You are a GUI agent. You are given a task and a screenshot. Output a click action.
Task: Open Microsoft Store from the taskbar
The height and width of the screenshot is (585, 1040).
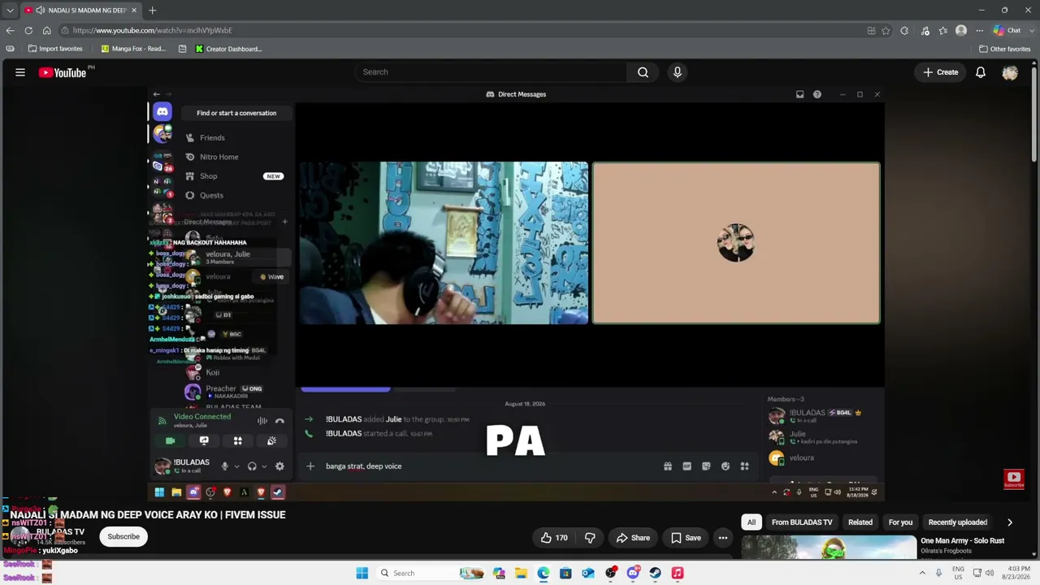(x=565, y=574)
